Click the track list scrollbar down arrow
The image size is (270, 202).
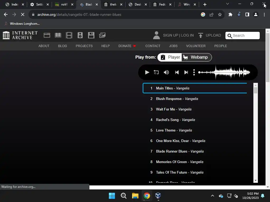[255, 180]
